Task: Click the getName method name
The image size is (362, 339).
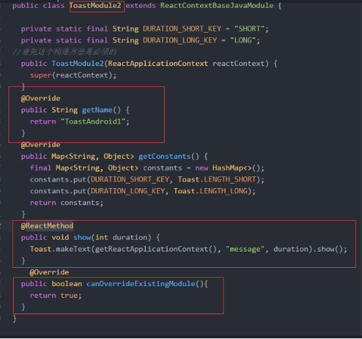Action: click(x=97, y=110)
